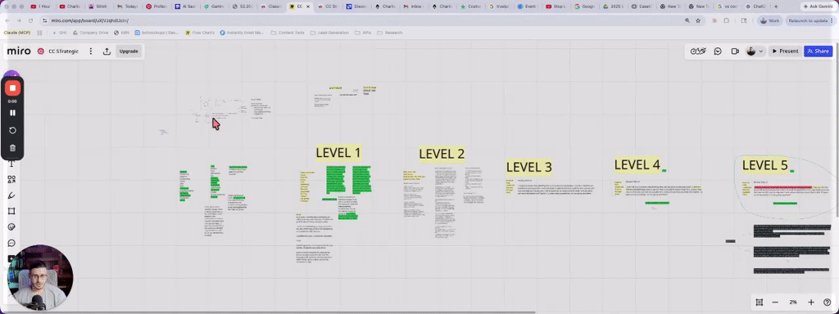
Task: Open the CC STrategic board title
Action: pyautogui.click(x=63, y=52)
